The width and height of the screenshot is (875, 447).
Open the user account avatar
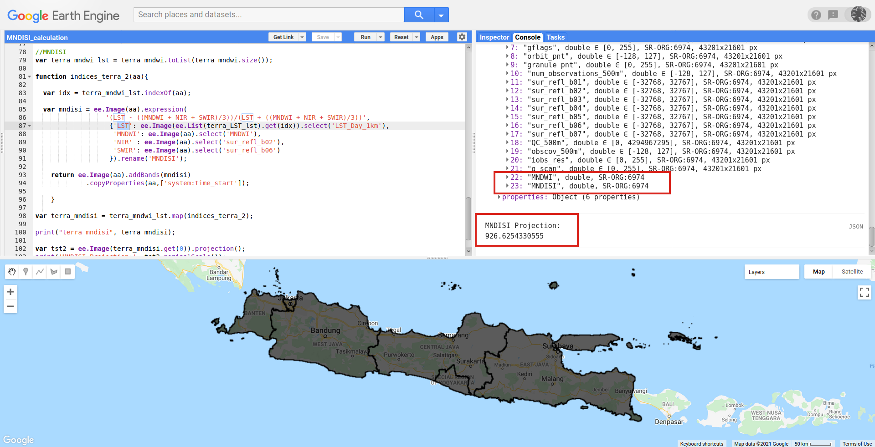coord(858,14)
